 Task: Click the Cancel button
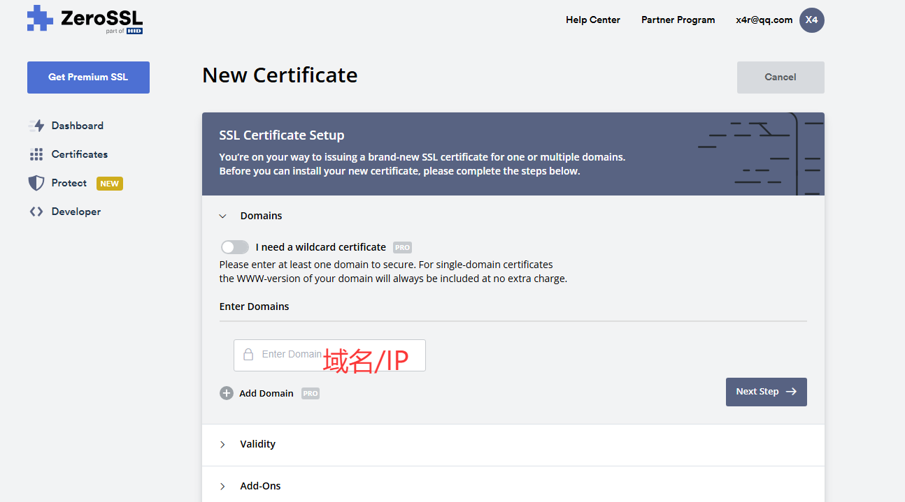781,77
